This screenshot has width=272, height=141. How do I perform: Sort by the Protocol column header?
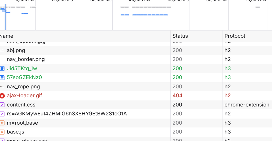(247, 36)
